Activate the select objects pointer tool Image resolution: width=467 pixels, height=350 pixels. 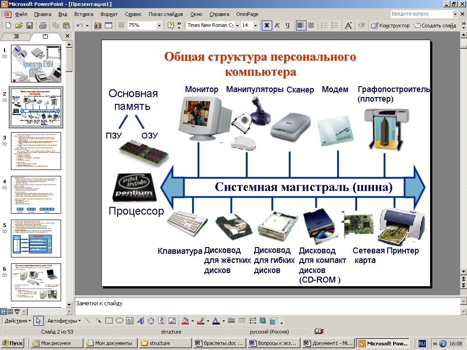pyautogui.click(x=38, y=320)
